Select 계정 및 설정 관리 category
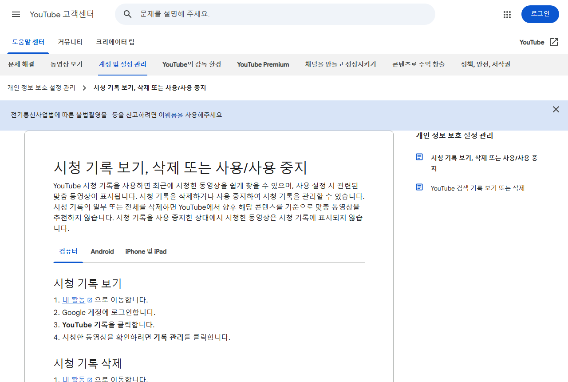 point(122,64)
